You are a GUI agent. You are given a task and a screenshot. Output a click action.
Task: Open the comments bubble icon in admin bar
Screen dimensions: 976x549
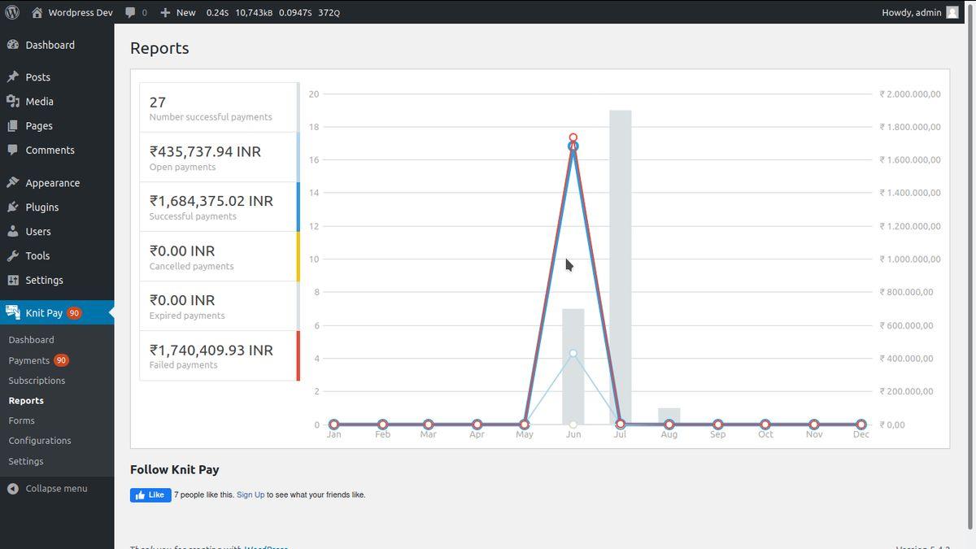[x=131, y=12]
